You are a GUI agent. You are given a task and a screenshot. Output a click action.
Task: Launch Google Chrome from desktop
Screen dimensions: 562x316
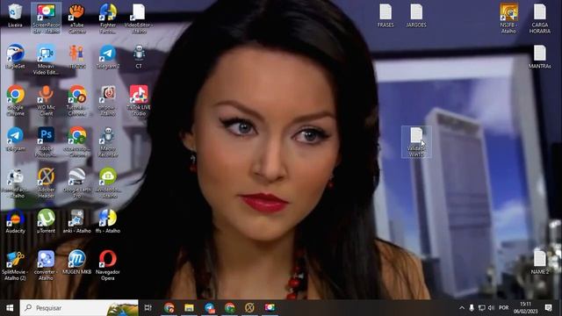tap(15, 101)
